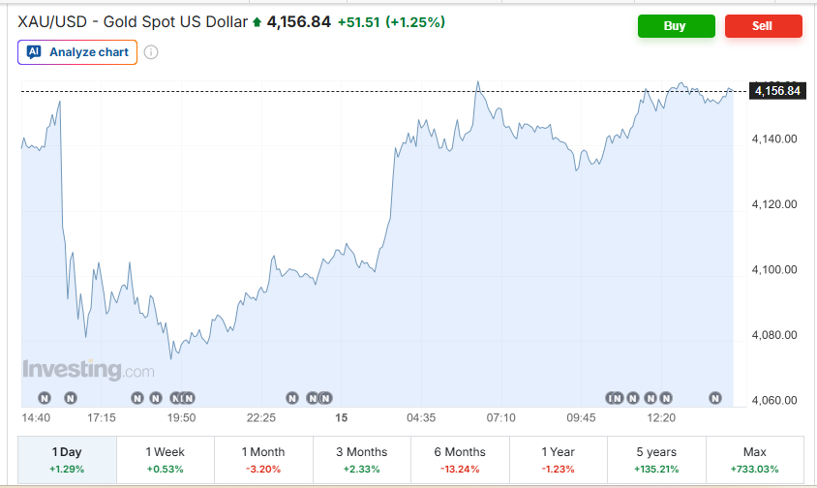This screenshot has height=488, width=817.
Task: Switch to the 6 Months view
Action: pyautogui.click(x=460, y=460)
